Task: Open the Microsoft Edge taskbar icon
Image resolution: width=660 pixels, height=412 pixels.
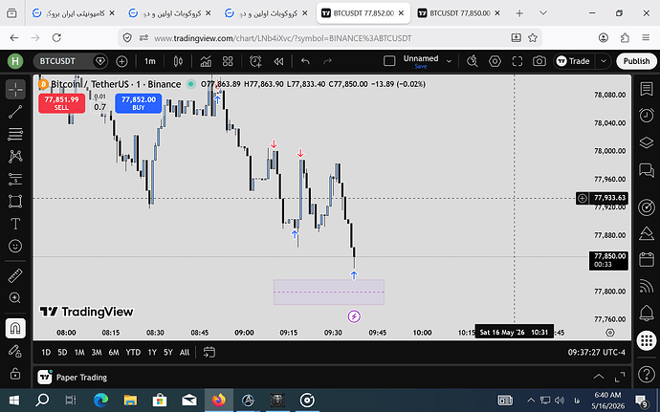Action: (100, 400)
